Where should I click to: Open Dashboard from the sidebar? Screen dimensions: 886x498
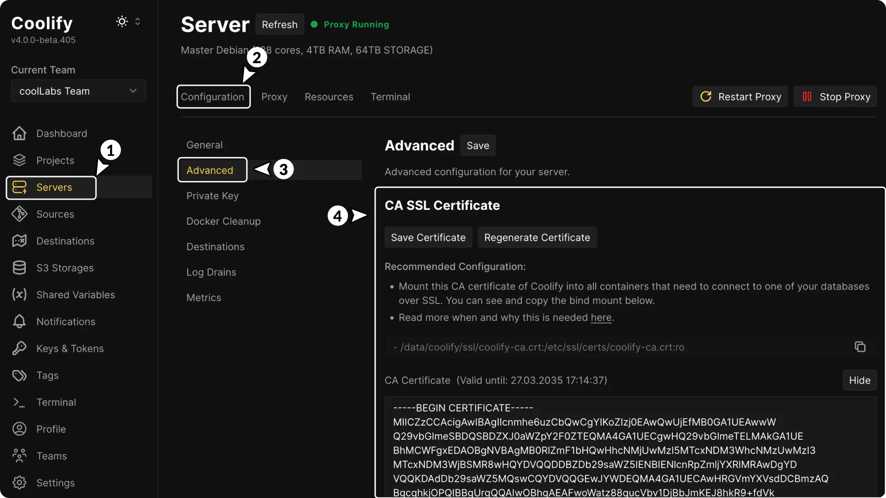pyautogui.click(x=61, y=133)
